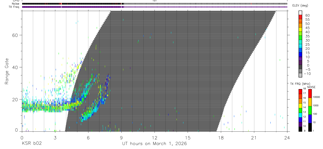Image resolution: width=323 pixels, height=149 pixels.
Task: Click the blue 10–100 NOISE colorbar segment
Action: point(310,119)
